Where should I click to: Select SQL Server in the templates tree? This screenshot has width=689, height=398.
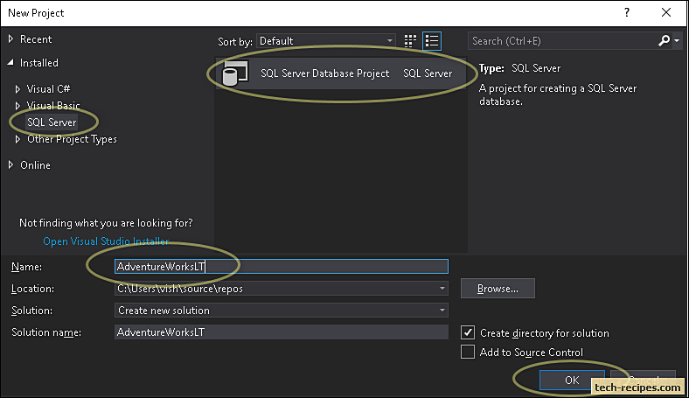point(52,122)
